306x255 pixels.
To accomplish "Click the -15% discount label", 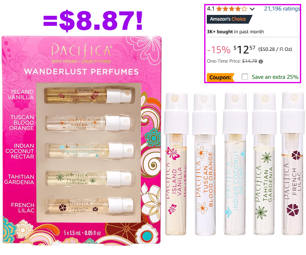I will click(219, 50).
